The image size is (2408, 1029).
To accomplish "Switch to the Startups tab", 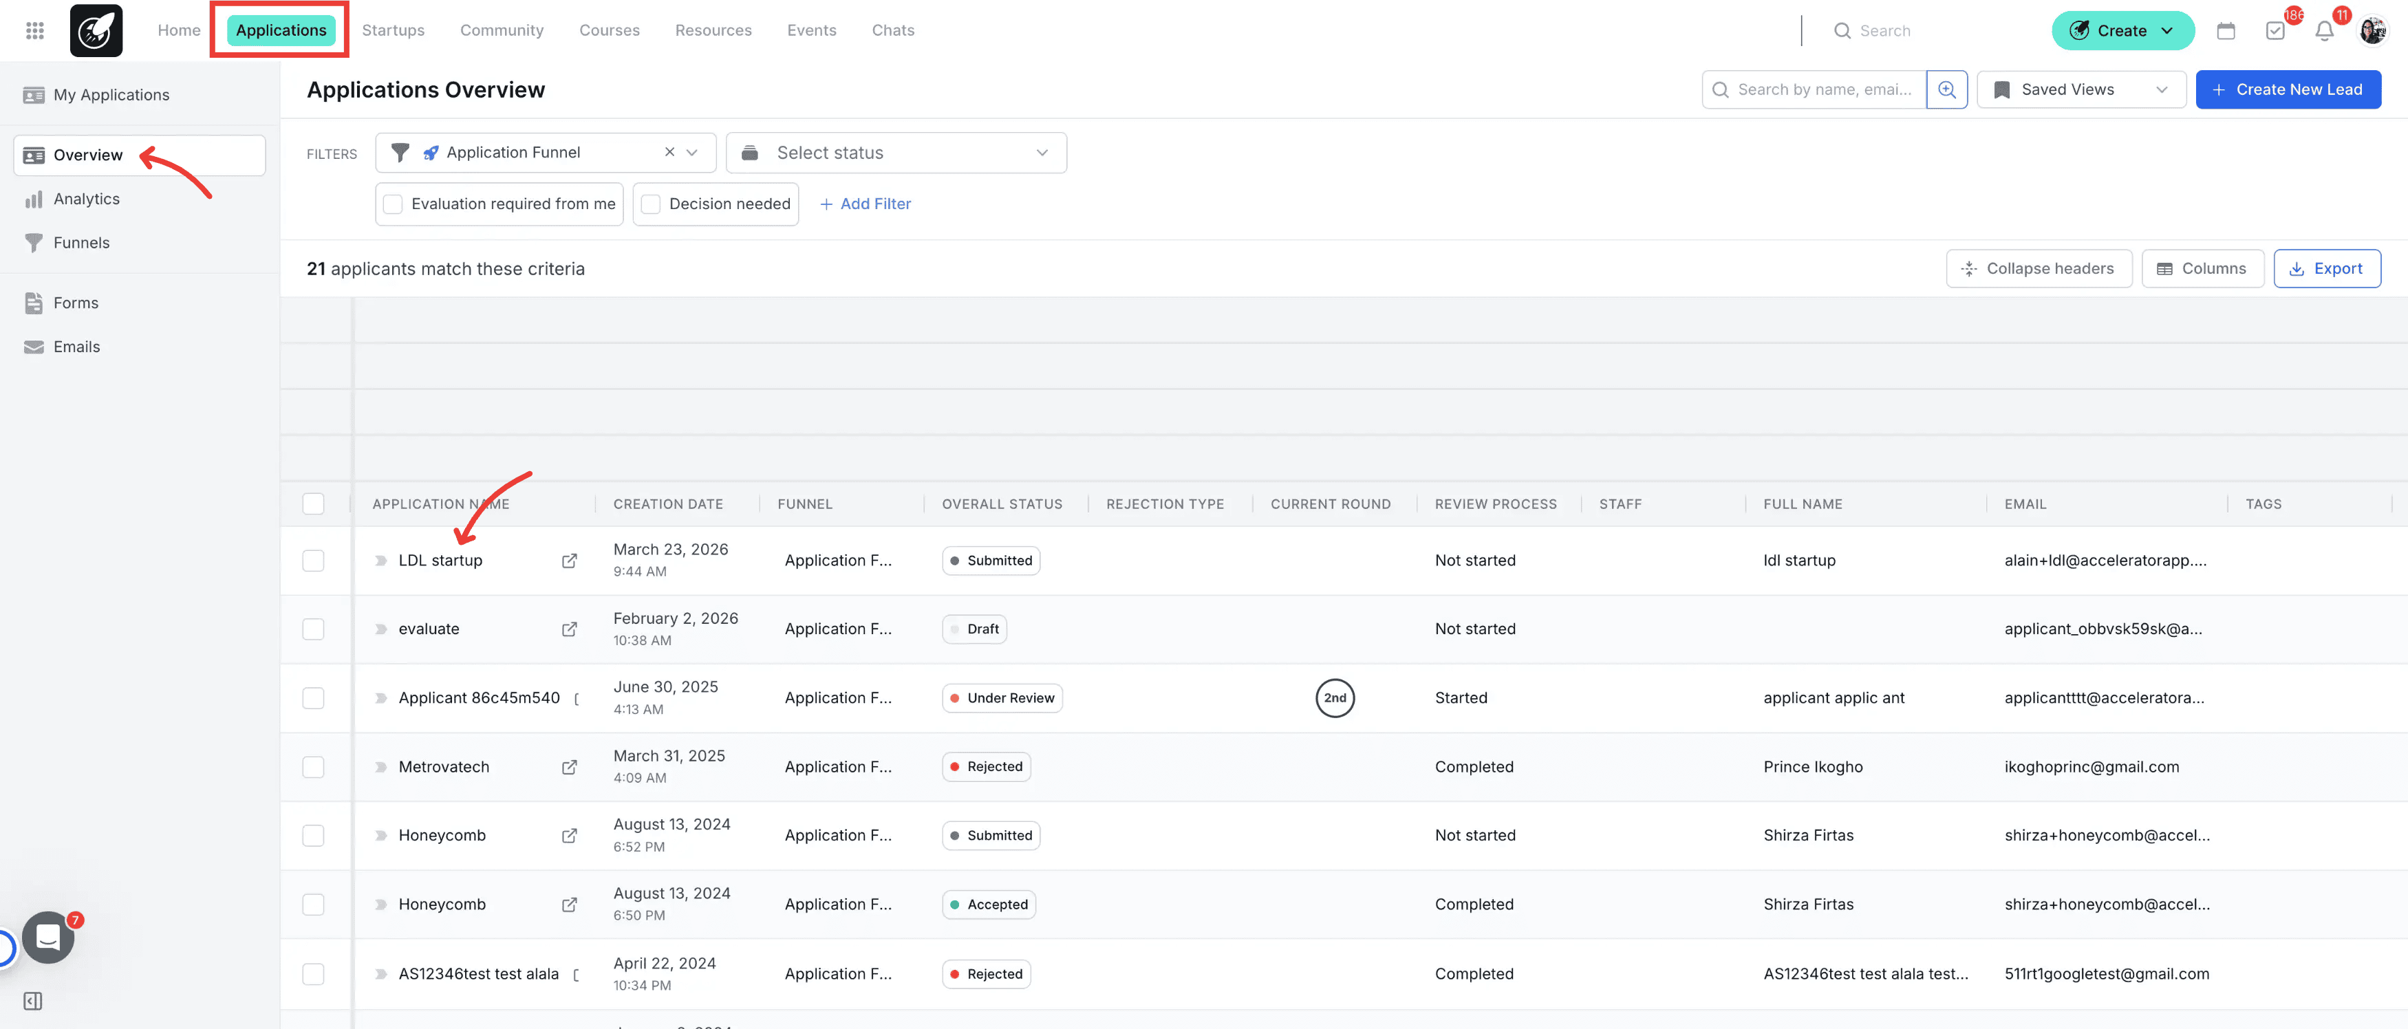I will [x=393, y=31].
